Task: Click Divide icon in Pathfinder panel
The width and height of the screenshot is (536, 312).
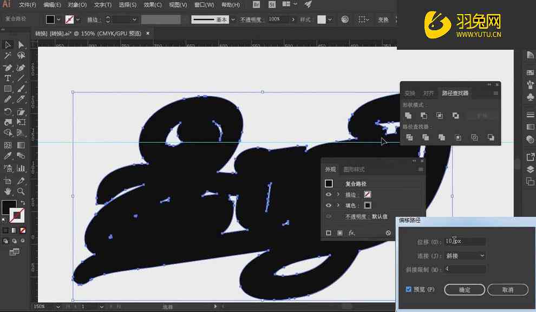Action: [409, 137]
